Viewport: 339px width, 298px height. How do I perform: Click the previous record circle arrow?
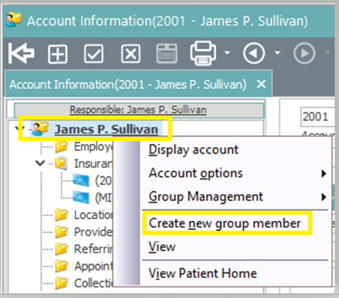click(254, 54)
